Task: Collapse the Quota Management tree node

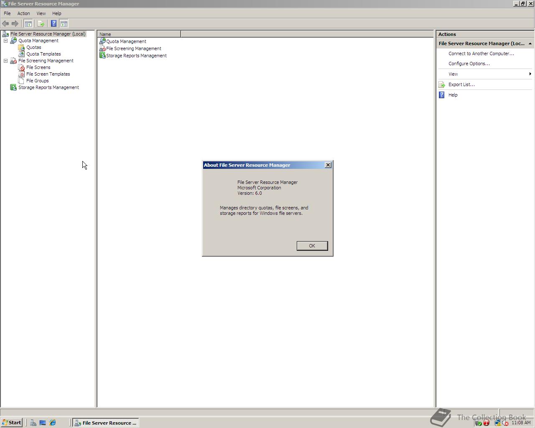Action: [x=6, y=41]
